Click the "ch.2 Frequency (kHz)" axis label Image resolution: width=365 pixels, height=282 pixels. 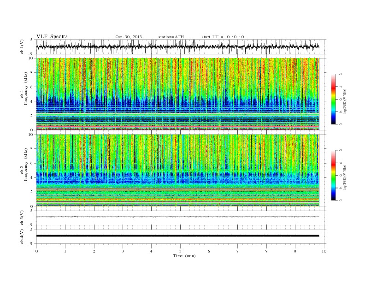pyautogui.click(x=24, y=164)
